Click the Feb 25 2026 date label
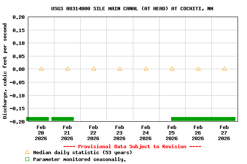 coord(172,133)
